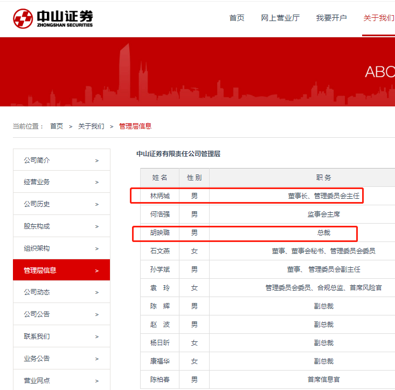Open 组织架构 sidebar item
The width and height of the screenshot is (395, 390).
point(37,248)
